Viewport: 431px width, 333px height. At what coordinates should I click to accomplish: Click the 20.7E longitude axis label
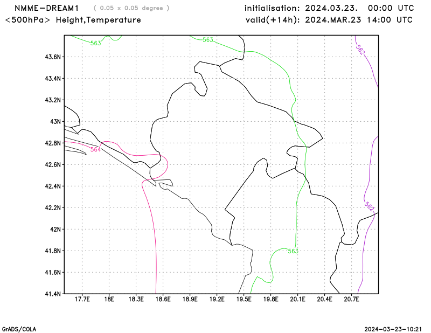(x=352, y=299)
